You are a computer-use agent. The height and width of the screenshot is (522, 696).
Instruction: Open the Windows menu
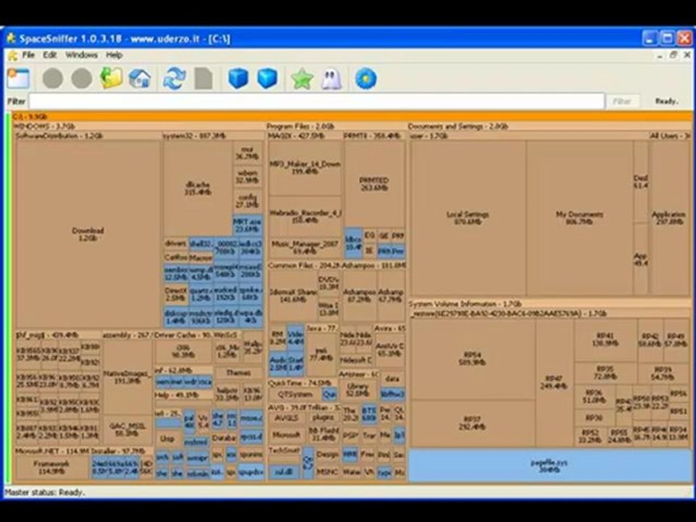pos(81,55)
